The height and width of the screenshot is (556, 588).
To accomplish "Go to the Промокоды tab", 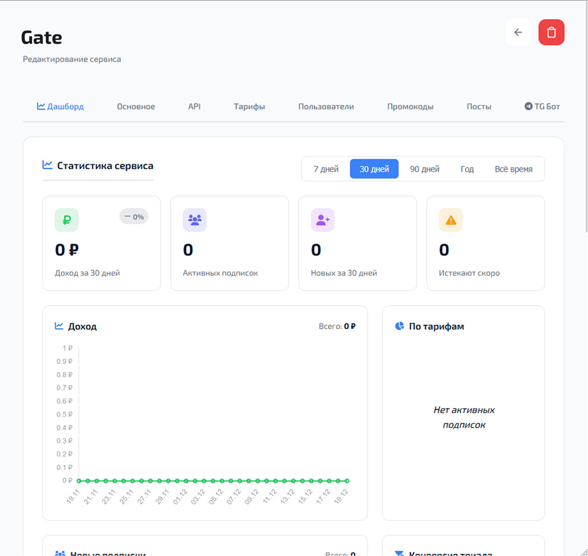I will pyautogui.click(x=410, y=107).
